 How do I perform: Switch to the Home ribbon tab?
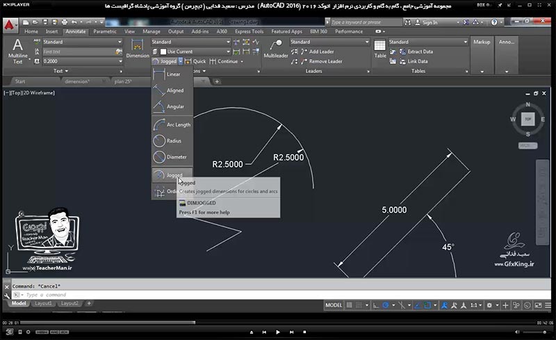pos(31,31)
